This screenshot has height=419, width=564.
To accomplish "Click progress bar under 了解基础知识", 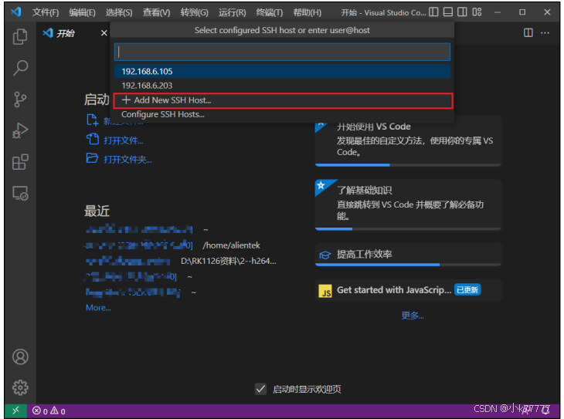I will tap(408, 228).
